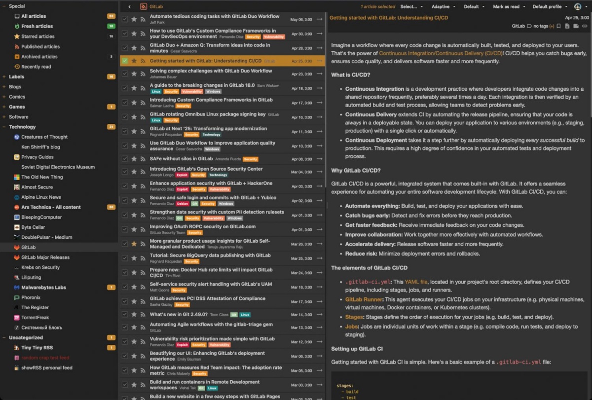592x400 pixels.
Task: Click the 'Debian' label on the Yubico article
Action: (x=182, y=204)
